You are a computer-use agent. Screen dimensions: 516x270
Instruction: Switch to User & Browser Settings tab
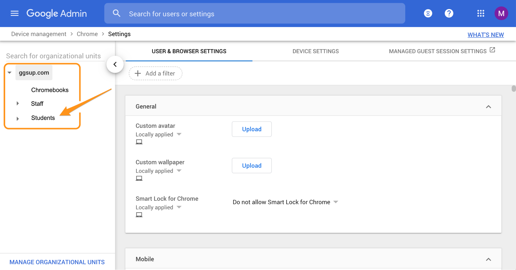pos(189,51)
